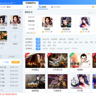Click the 随机召唤 refresh icon
The height and width of the screenshot is (96, 96).
(x=34, y=33)
